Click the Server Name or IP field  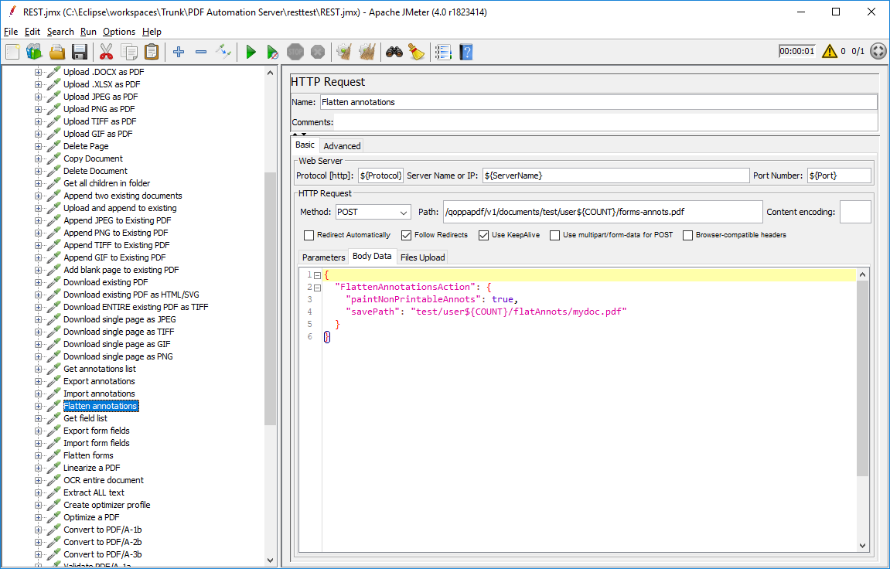615,175
